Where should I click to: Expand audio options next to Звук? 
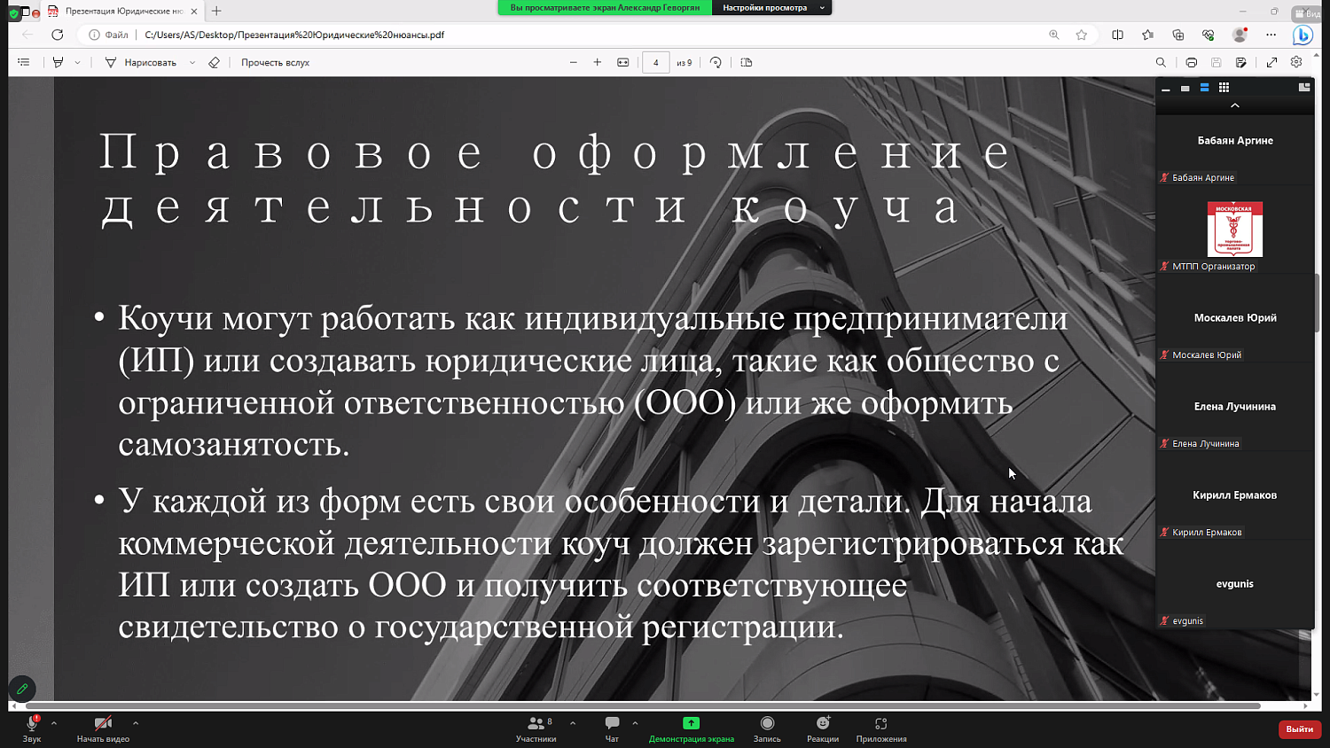click(54, 723)
